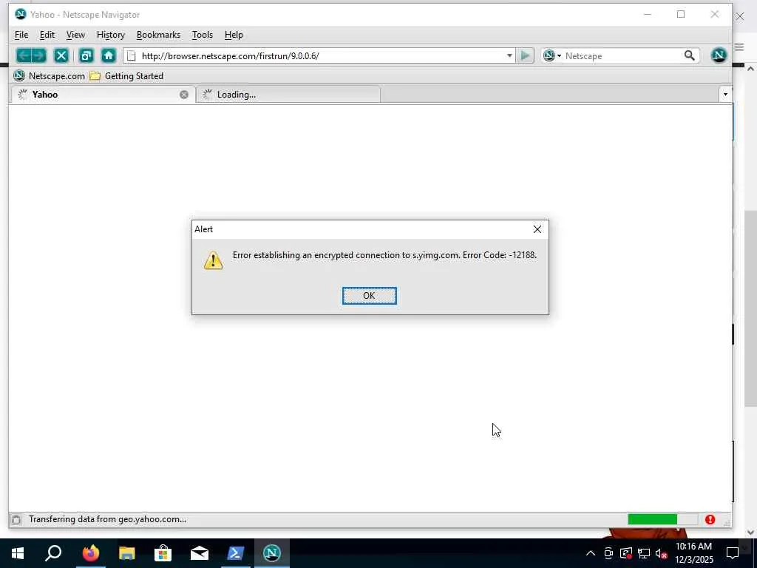Image resolution: width=757 pixels, height=568 pixels.
Task: Open the search engine selector dropdown
Action: click(x=552, y=55)
